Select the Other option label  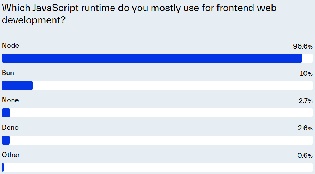point(11,155)
